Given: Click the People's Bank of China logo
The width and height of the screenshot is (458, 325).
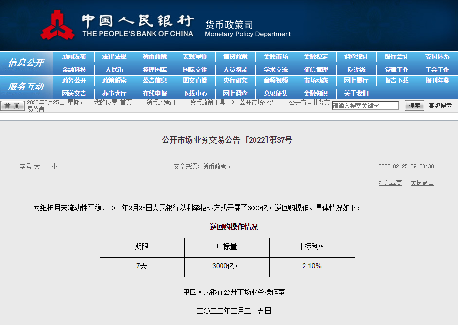Looking at the screenshot, I should [57, 25].
